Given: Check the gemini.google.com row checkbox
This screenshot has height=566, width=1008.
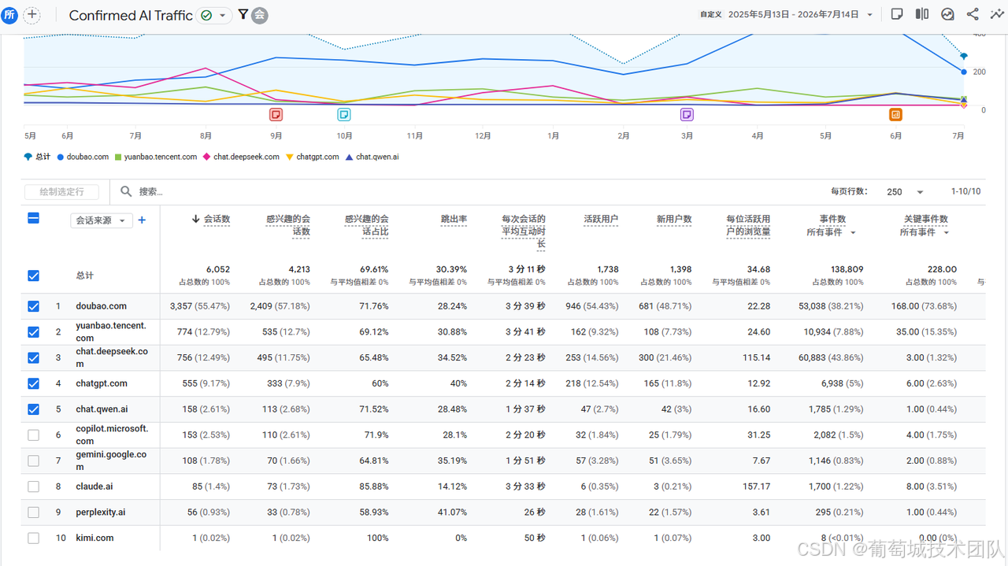Looking at the screenshot, I should tap(33, 461).
